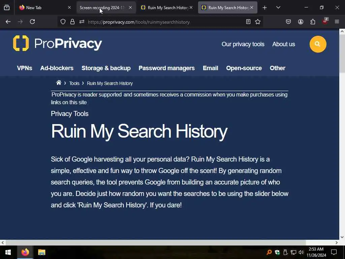Open Firefox account icon
345x259 pixels.
tap(301, 22)
